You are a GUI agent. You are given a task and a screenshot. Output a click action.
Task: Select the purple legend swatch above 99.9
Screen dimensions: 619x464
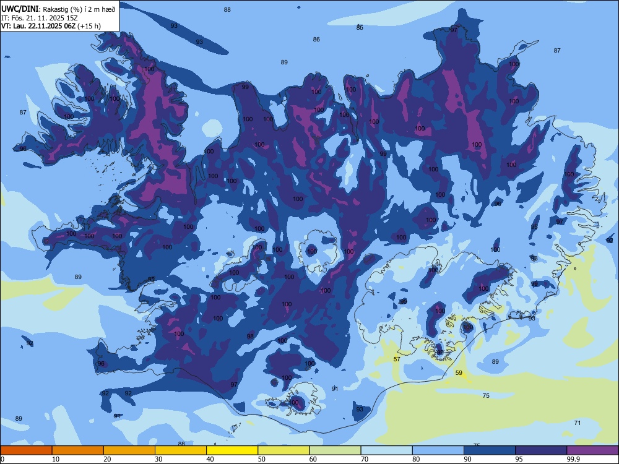click(592, 450)
